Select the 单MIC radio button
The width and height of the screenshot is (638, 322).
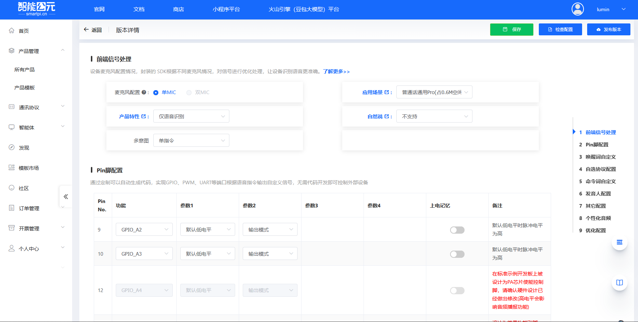pyautogui.click(x=156, y=93)
